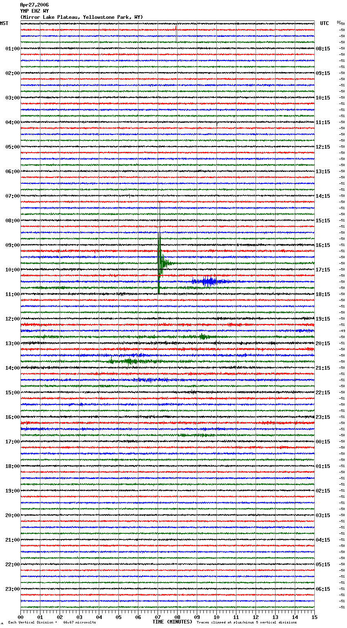347x628 pixels.
Task: Select the 23:00 MST row label
Action: [x=13, y=589]
